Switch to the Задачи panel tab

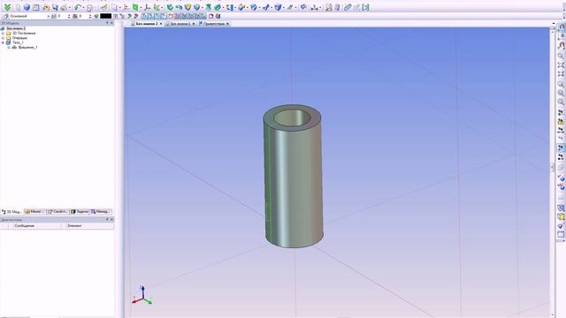coord(80,212)
